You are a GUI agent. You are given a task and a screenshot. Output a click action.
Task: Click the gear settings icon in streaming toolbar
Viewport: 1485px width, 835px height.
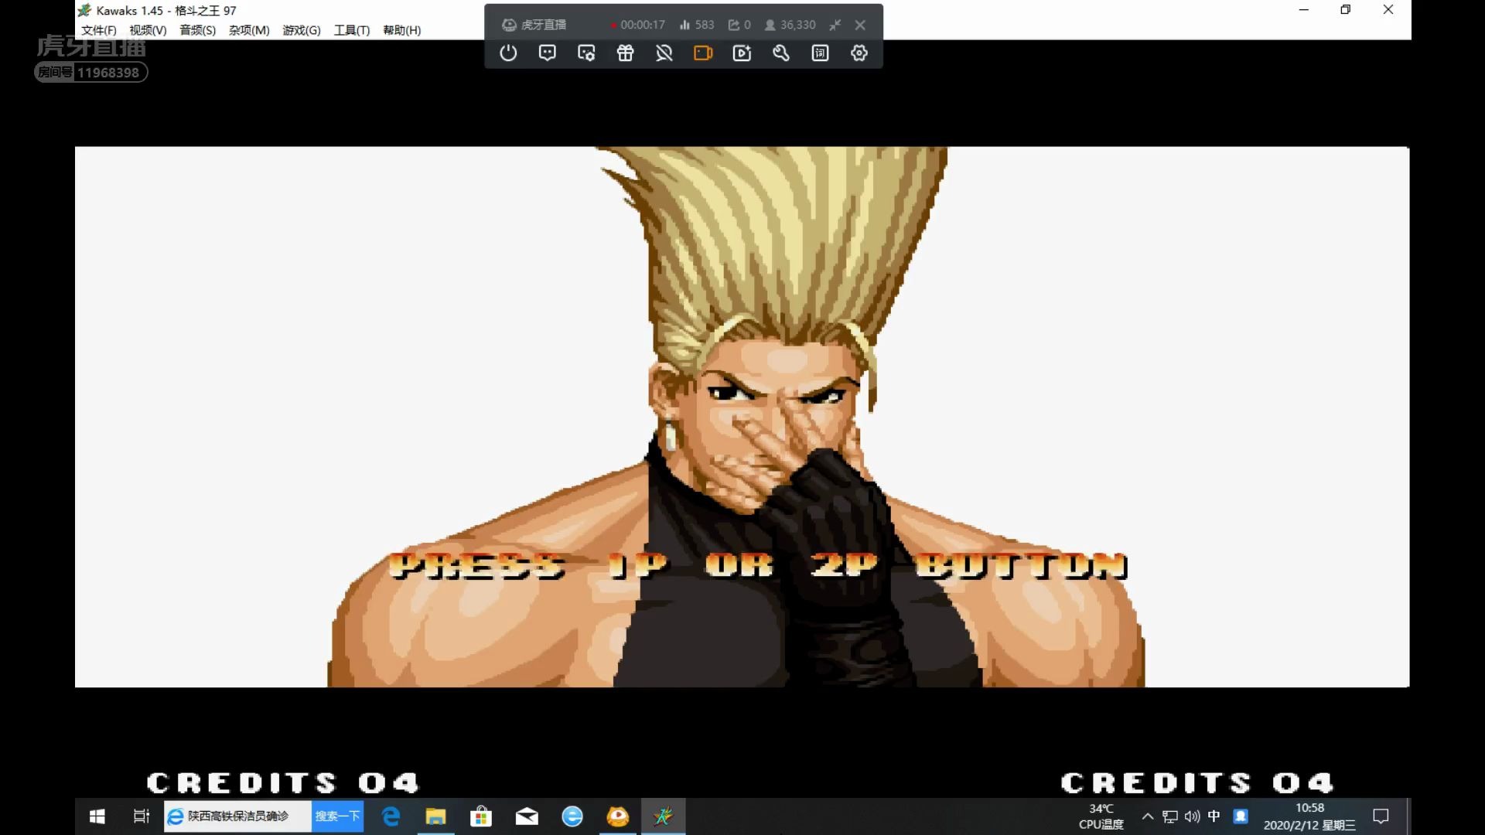(x=859, y=53)
